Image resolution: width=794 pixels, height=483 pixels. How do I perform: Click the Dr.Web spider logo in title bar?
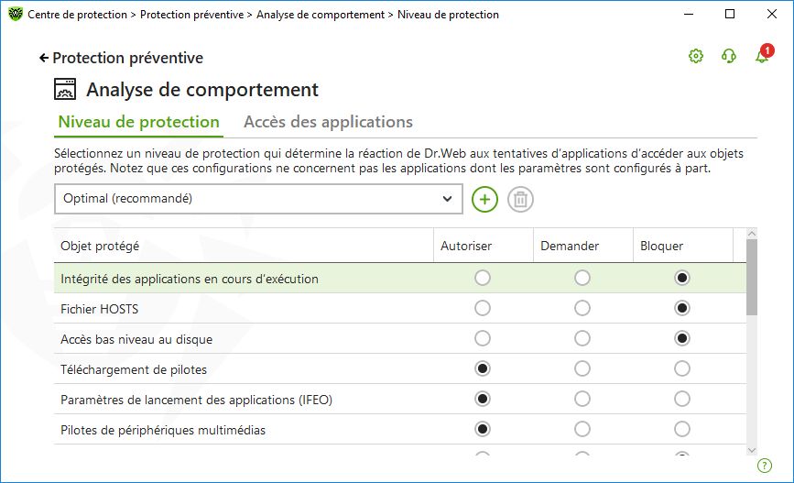tap(16, 14)
